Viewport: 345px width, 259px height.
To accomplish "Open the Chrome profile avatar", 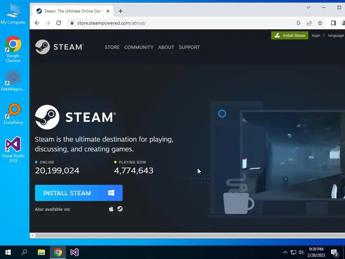I will pyautogui.click(x=343, y=23).
